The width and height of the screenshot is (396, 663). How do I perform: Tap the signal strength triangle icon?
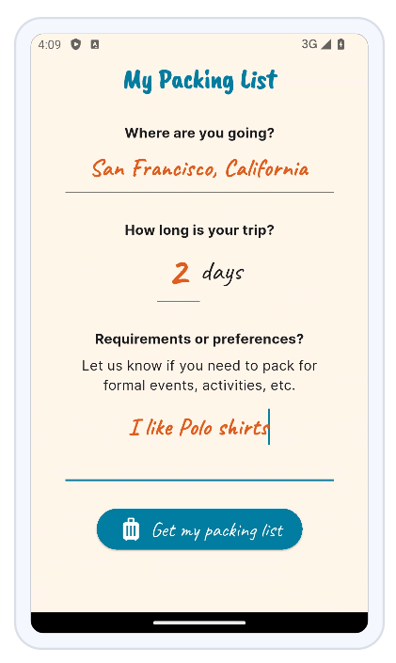325,44
